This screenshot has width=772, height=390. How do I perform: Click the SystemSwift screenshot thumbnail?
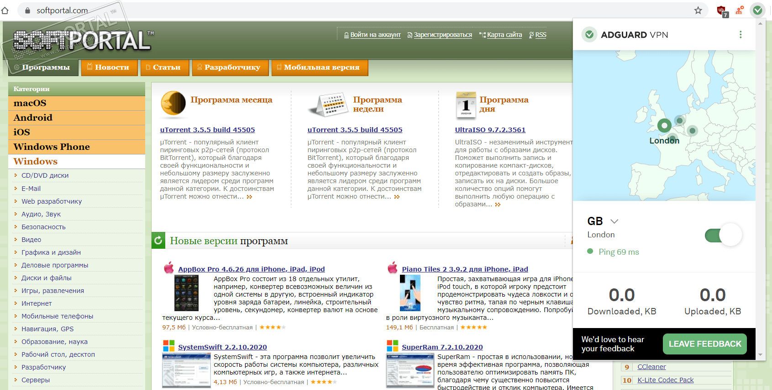pos(186,370)
